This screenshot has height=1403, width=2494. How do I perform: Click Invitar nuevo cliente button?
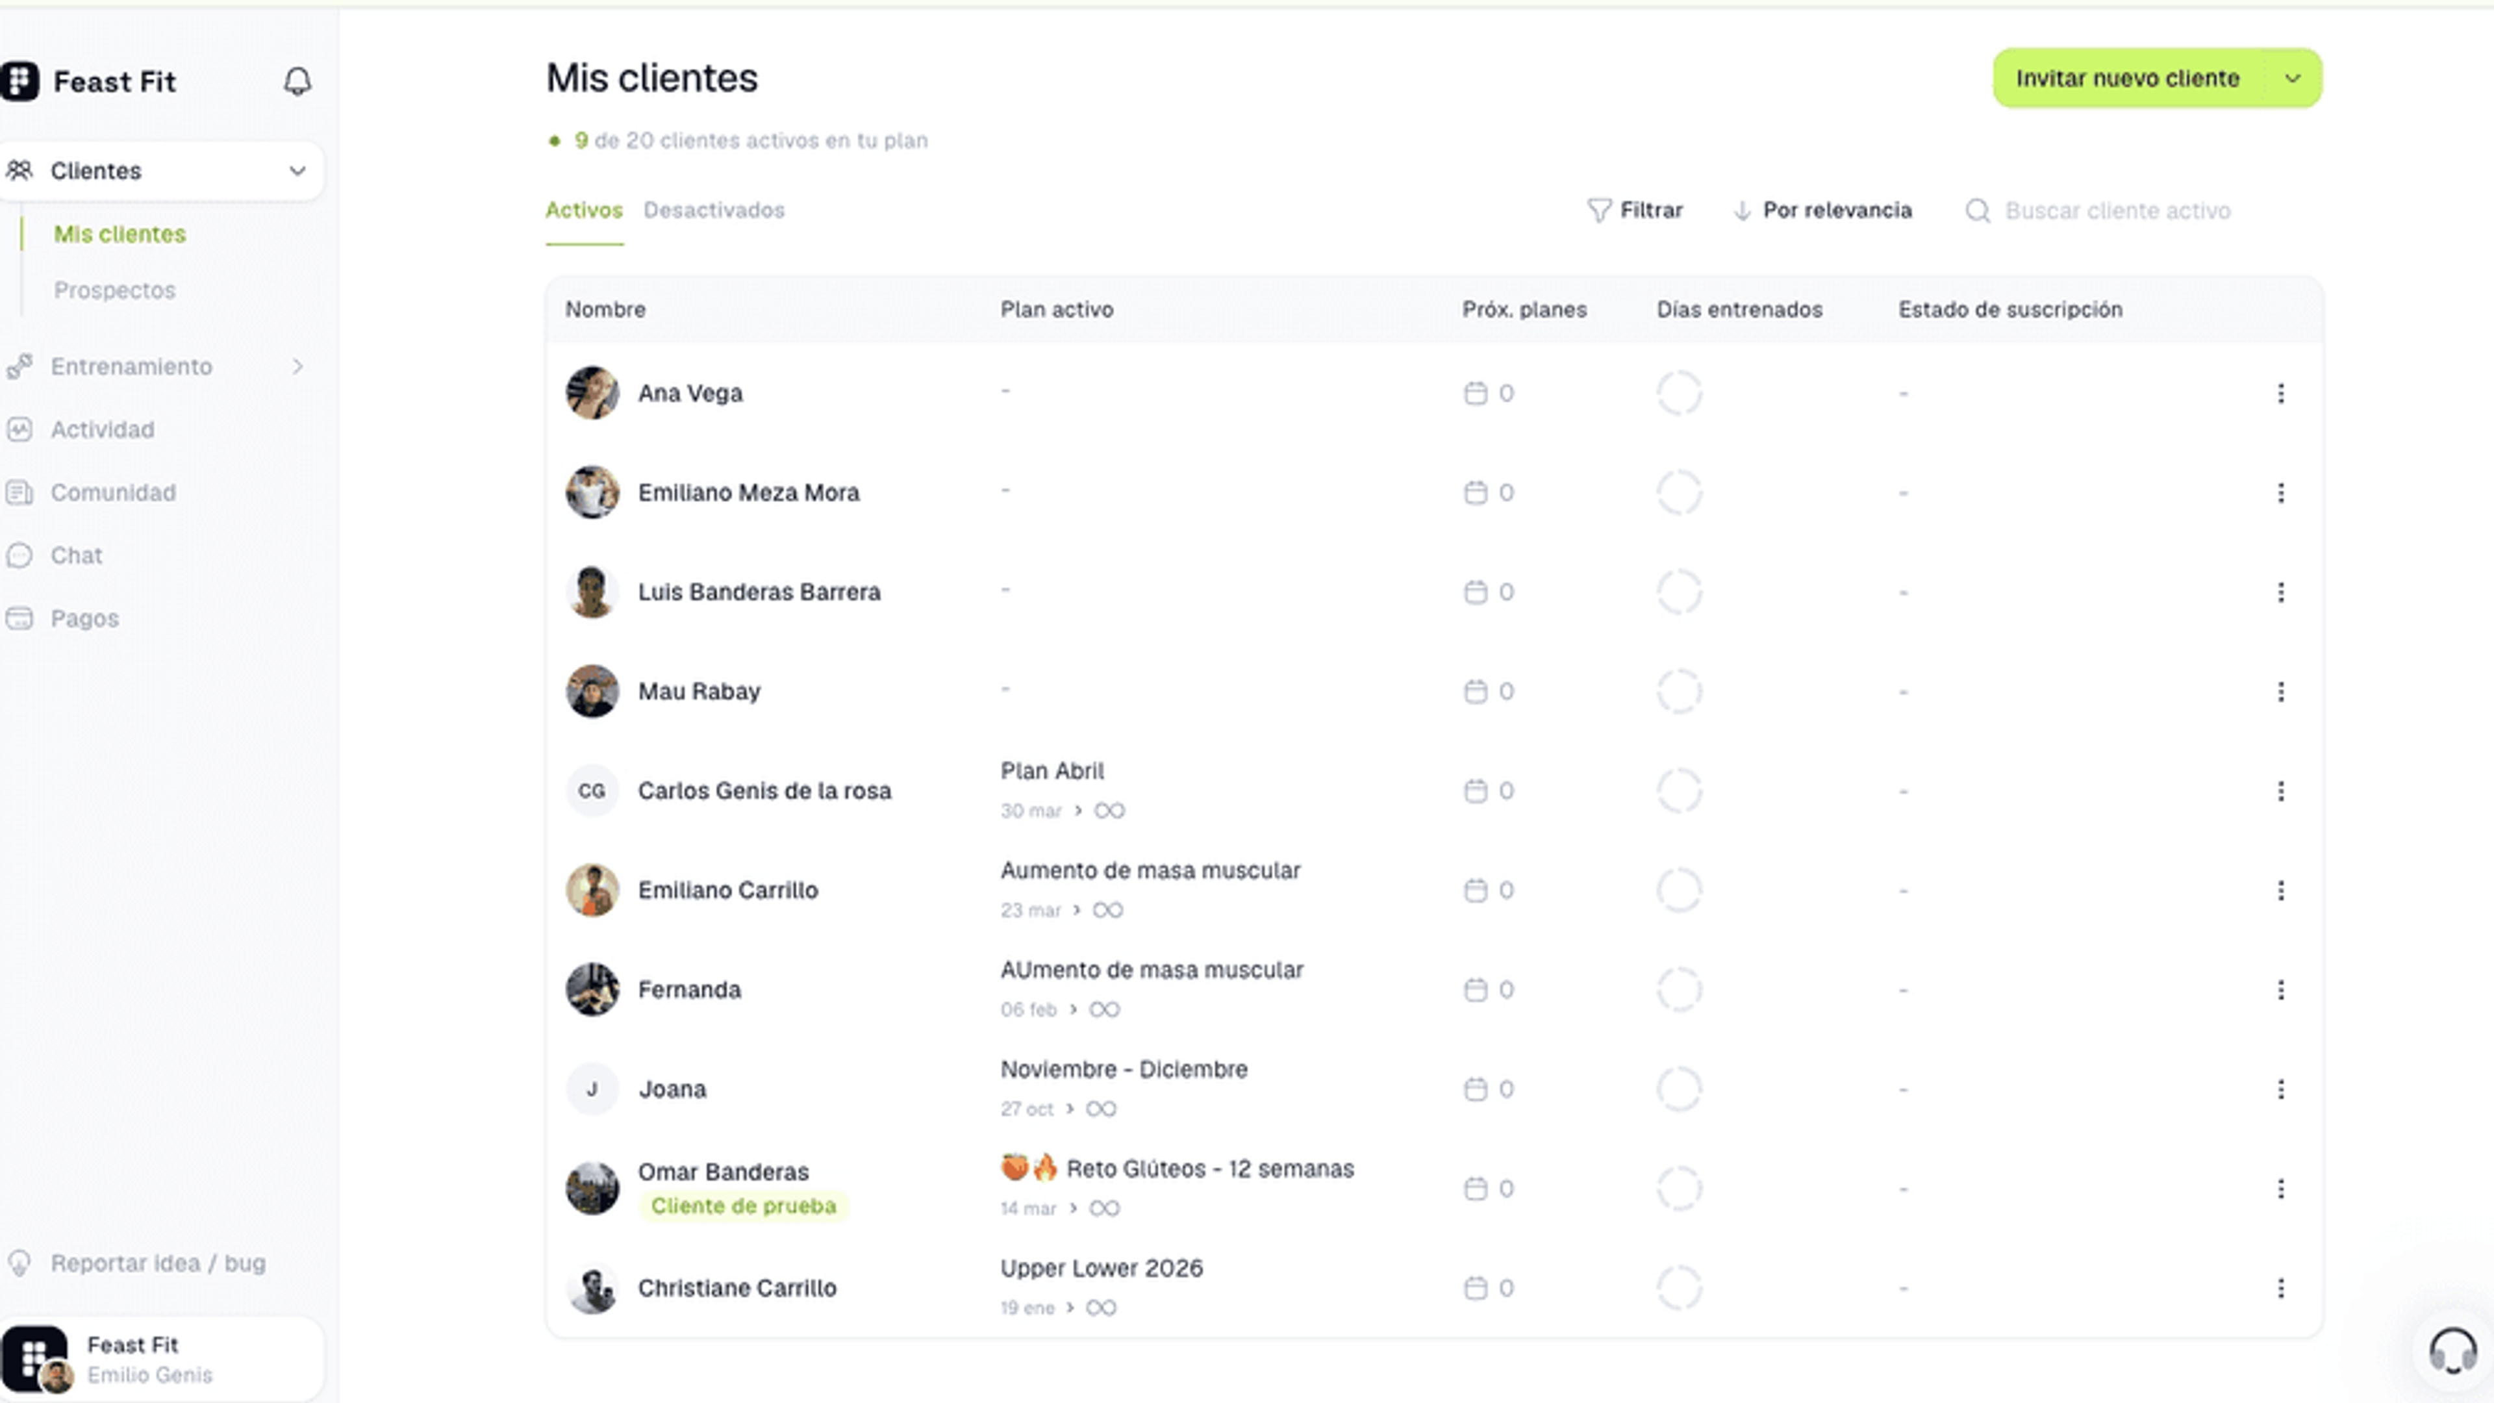click(2128, 79)
